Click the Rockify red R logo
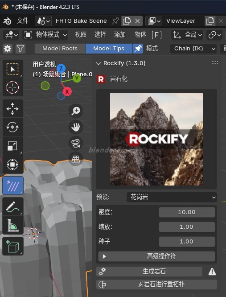 pyautogui.click(x=101, y=79)
